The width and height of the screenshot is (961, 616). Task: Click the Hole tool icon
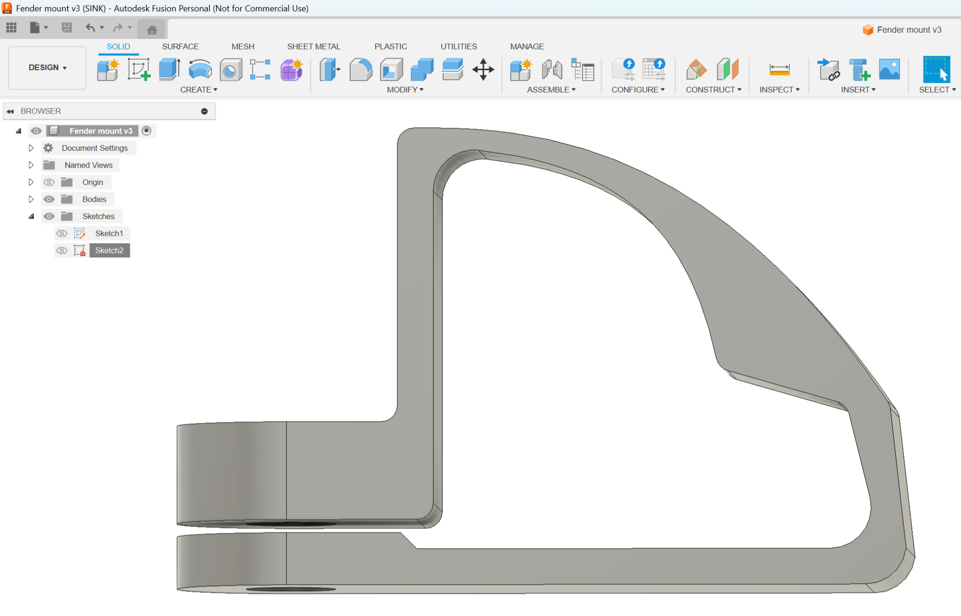(x=231, y=70)
